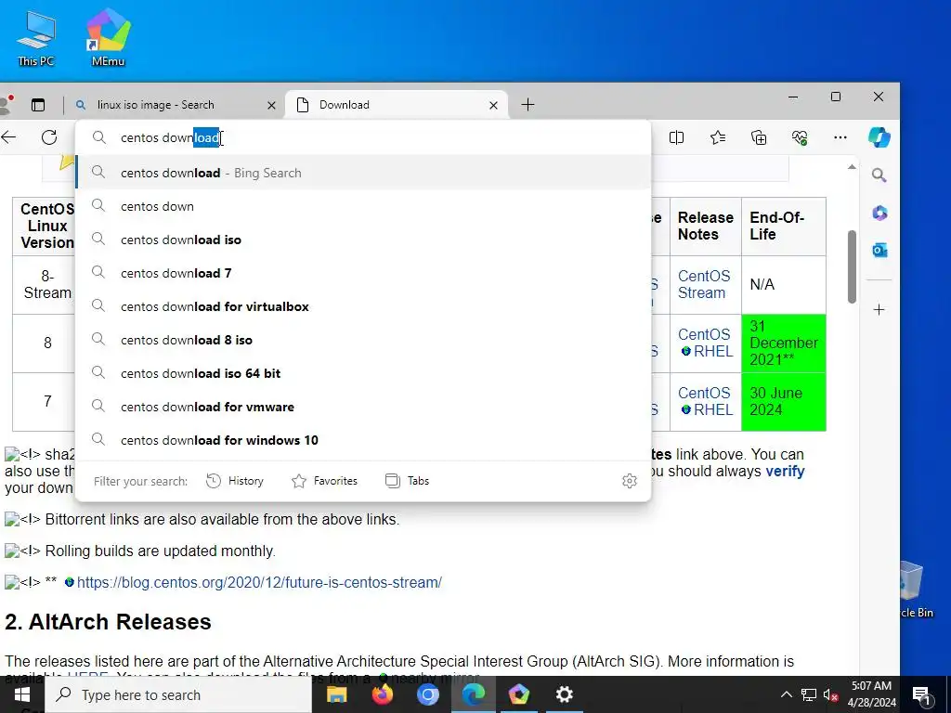Close the linux iso image Search tab

point(272,106)
